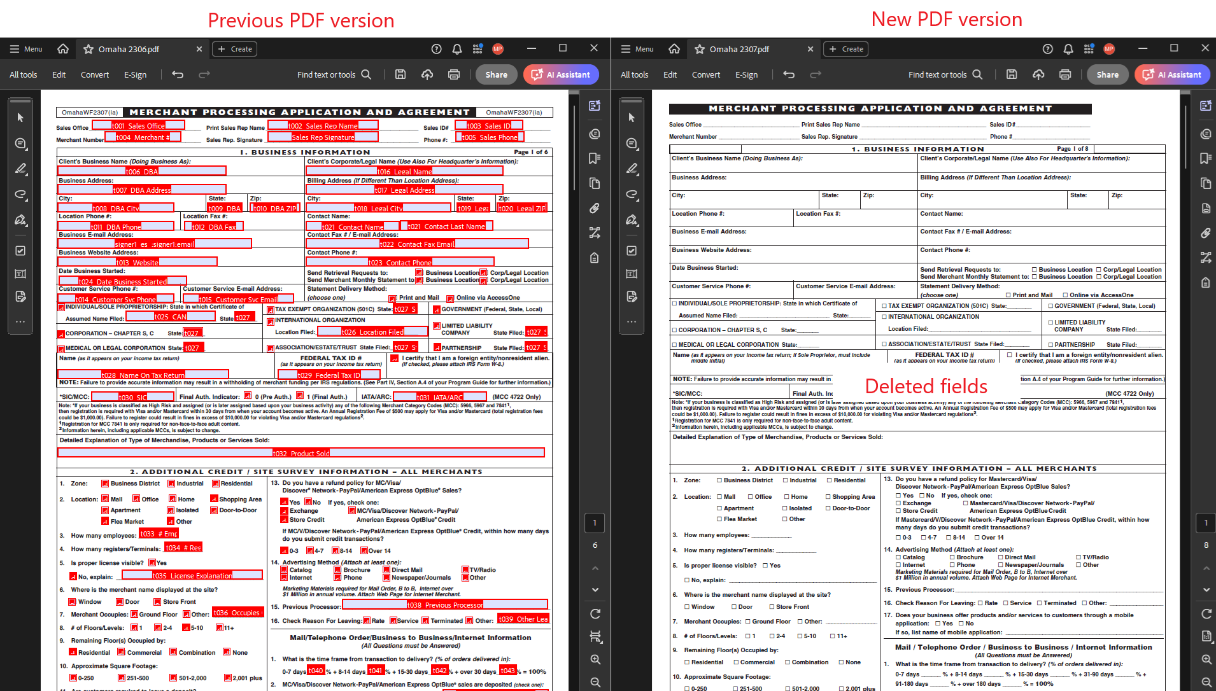Open Home in the right Omaha 2307 window
Image resolution: width=1216 pixels, height=691 pixels.
tap(674, 49)
